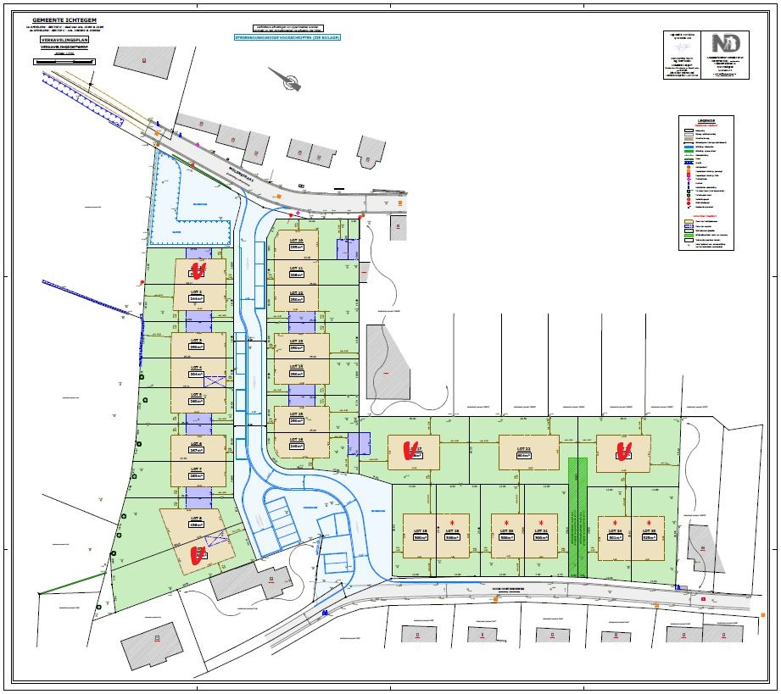Select the LOT 22 area label

tap(523, 456)
